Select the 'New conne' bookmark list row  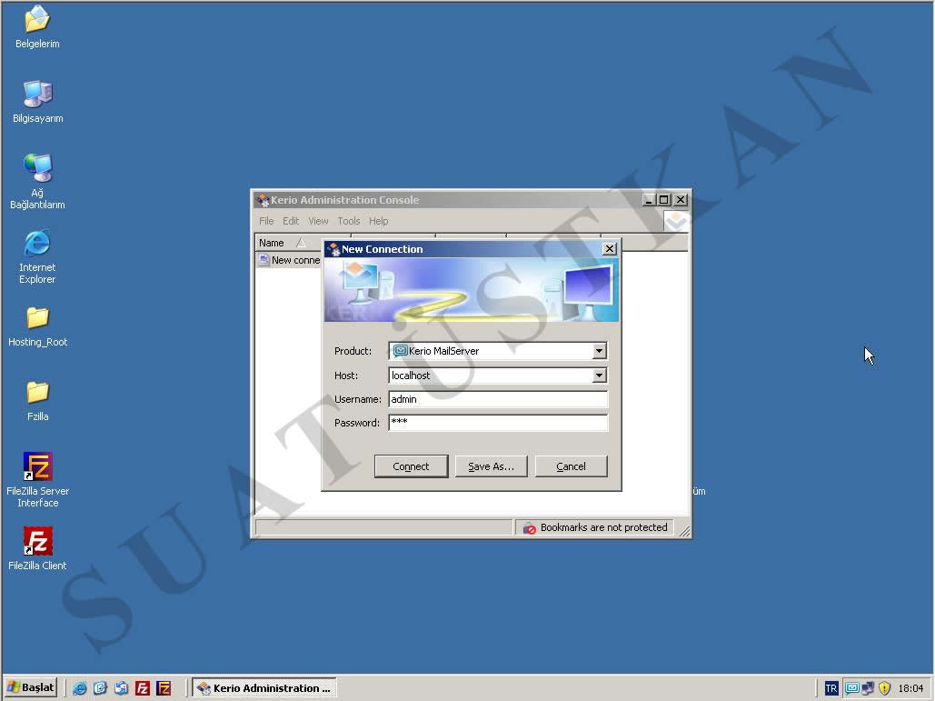click(290, 260)
